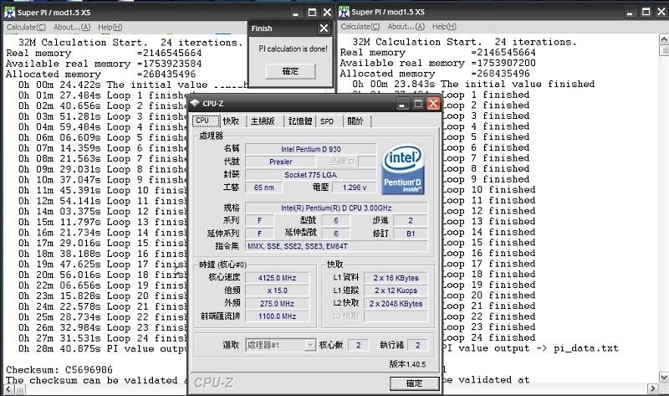
Task: Click the x 15.0 multiplier value
Action: (x=278, y=291)
